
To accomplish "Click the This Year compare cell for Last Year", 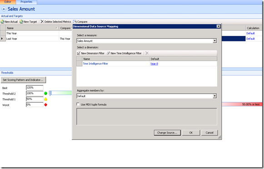I will coord(65,39).
